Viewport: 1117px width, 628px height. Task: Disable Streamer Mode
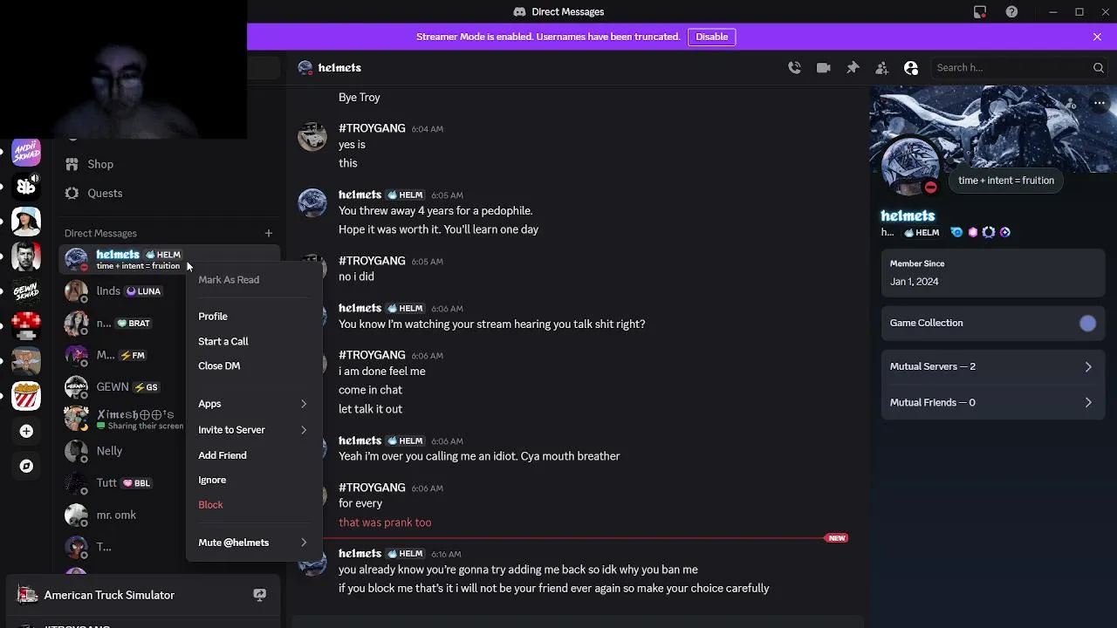[711, 37]
